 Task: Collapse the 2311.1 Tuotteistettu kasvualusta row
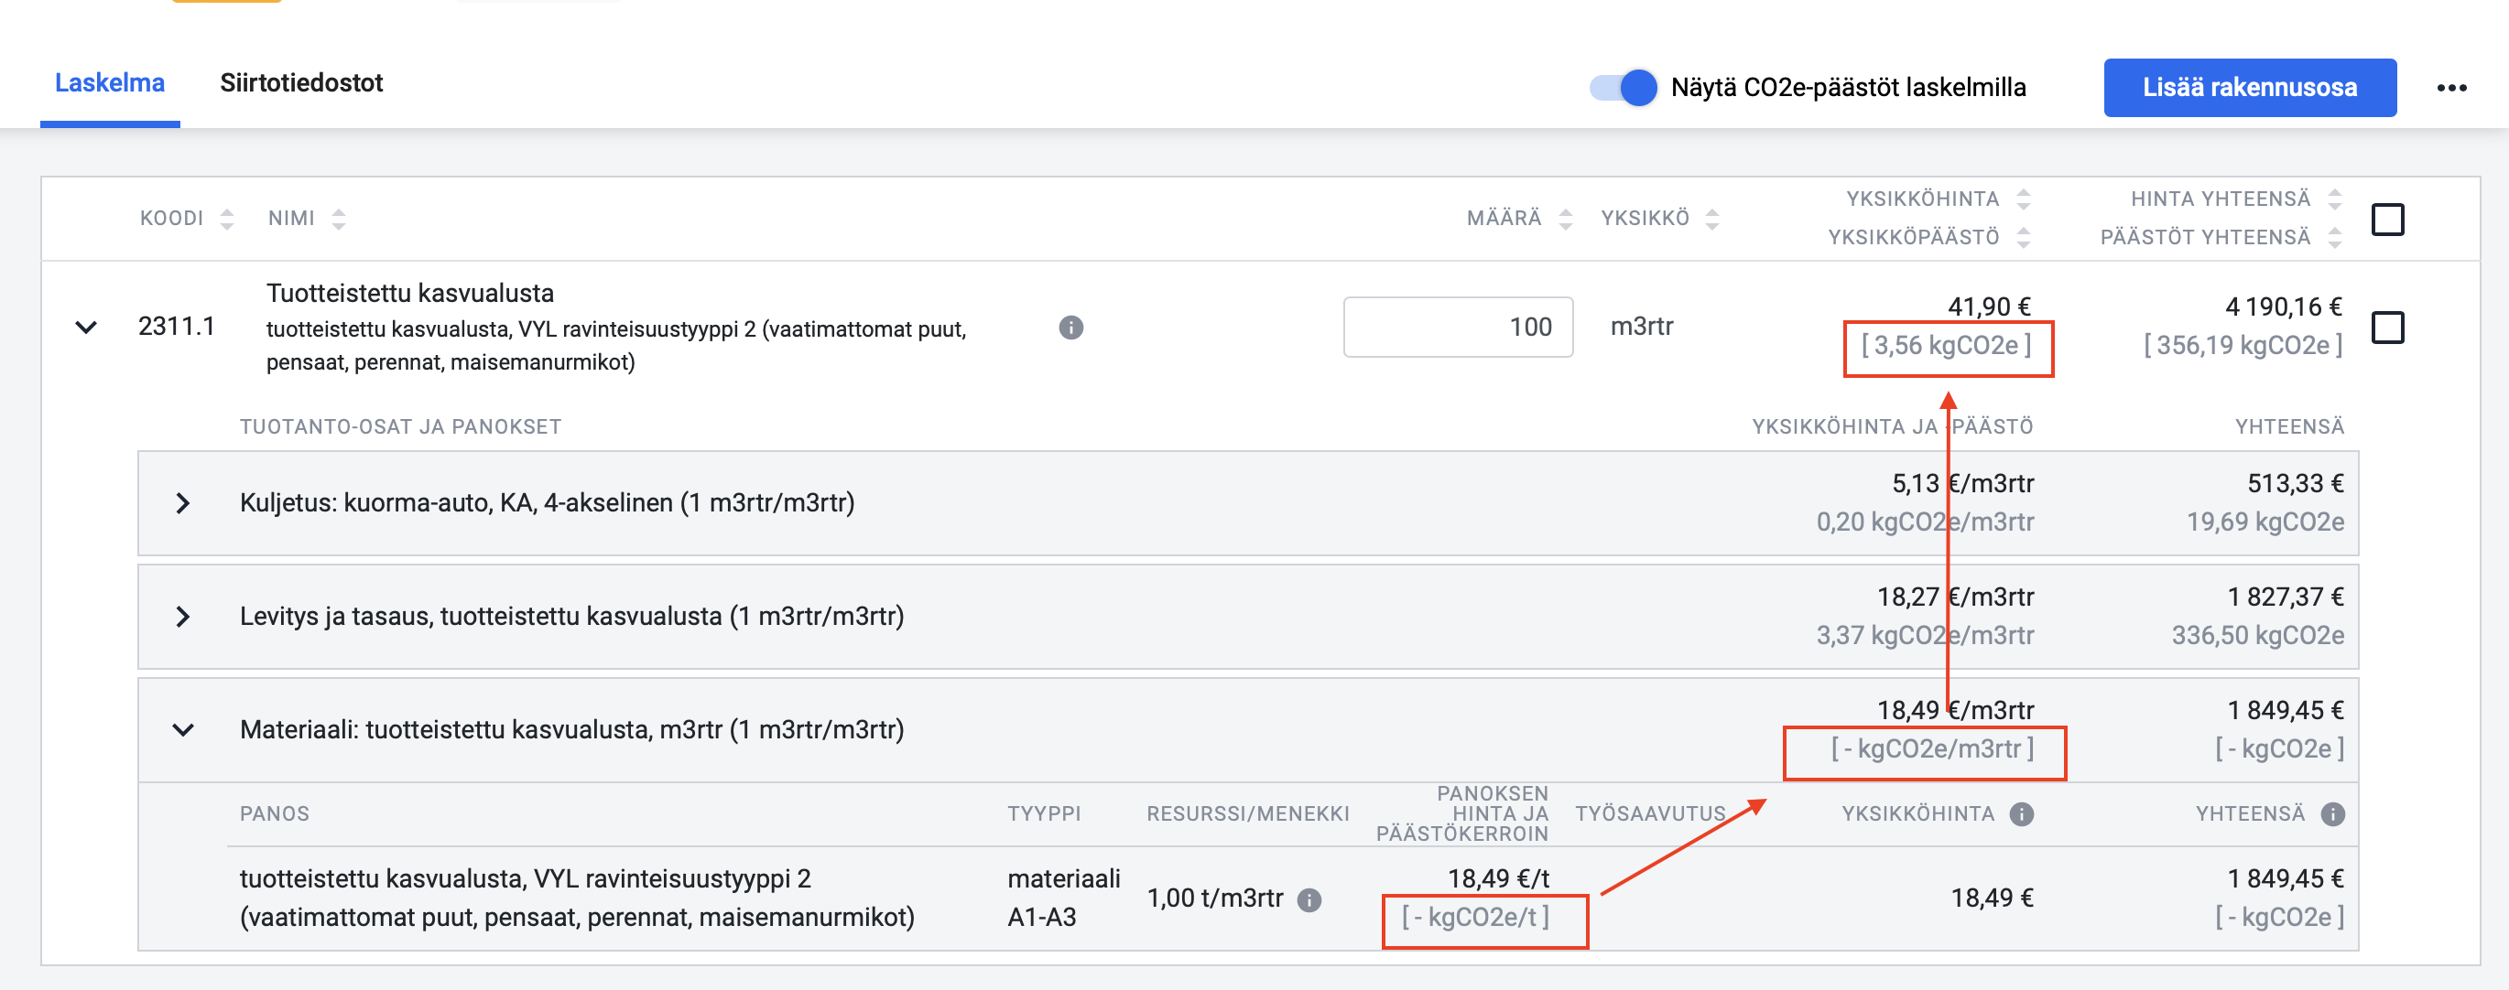coord(87,327)
